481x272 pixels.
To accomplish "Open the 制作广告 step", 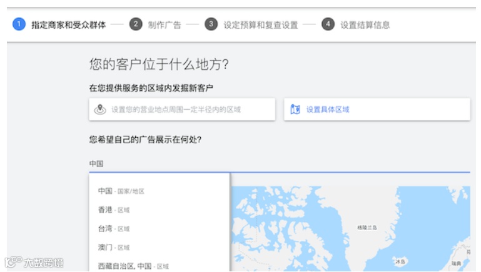I will [165, 25].
